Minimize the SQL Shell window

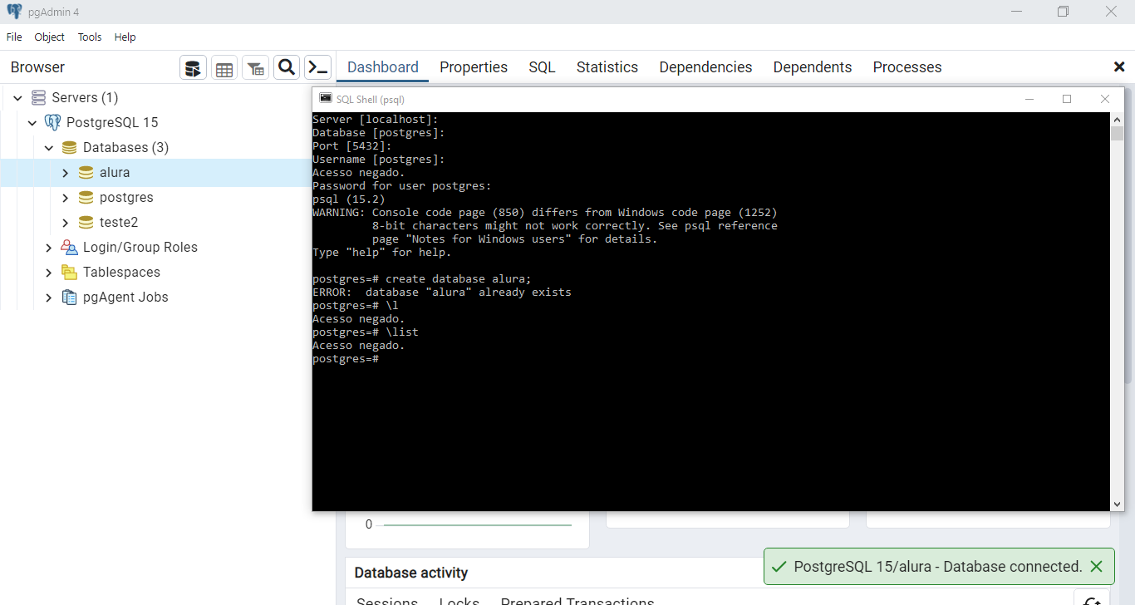(1029, 99)
